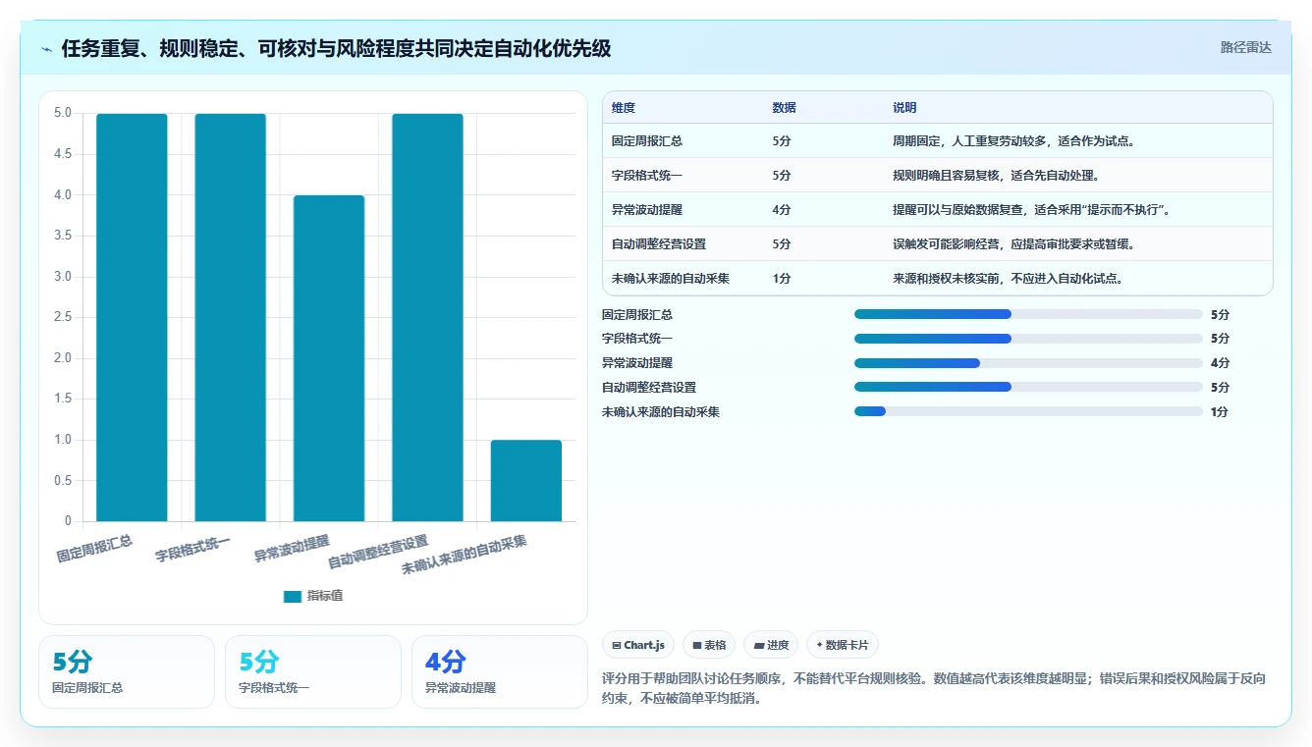Click the 数据卡片 chip
This screenshot has width=1312, height=747.
click(842, 645)
